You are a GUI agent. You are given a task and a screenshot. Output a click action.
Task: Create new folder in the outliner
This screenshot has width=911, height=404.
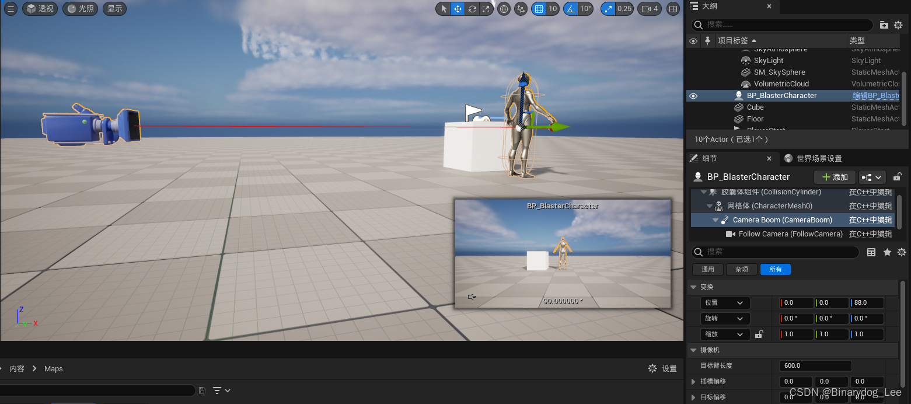[x=884, y=25]
